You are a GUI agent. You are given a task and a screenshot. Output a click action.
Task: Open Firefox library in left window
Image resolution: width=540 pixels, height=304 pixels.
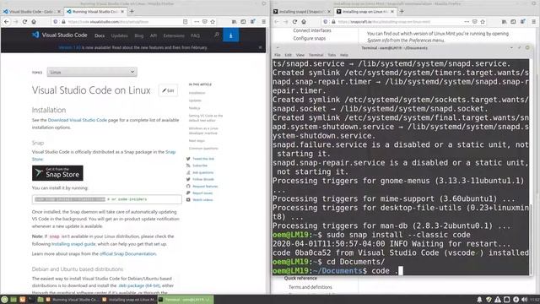click(x=235, y=22)
